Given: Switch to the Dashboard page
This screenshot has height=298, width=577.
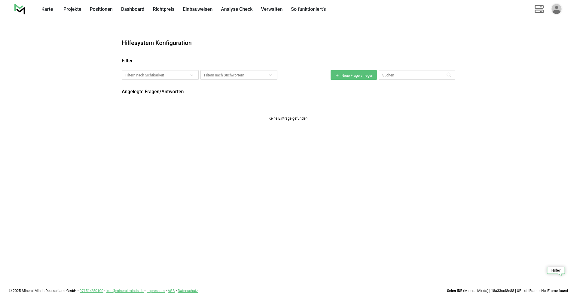Looking at the screenshot, I should 133,9.
